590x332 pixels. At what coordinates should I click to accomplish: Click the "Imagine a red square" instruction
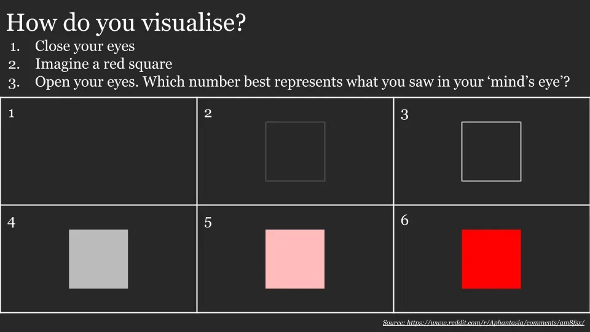[103, 64]
